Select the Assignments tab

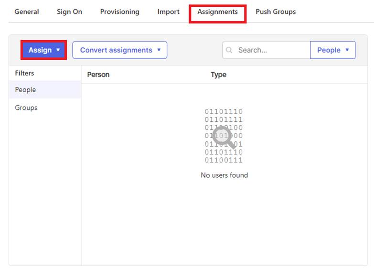click(217, 11)
